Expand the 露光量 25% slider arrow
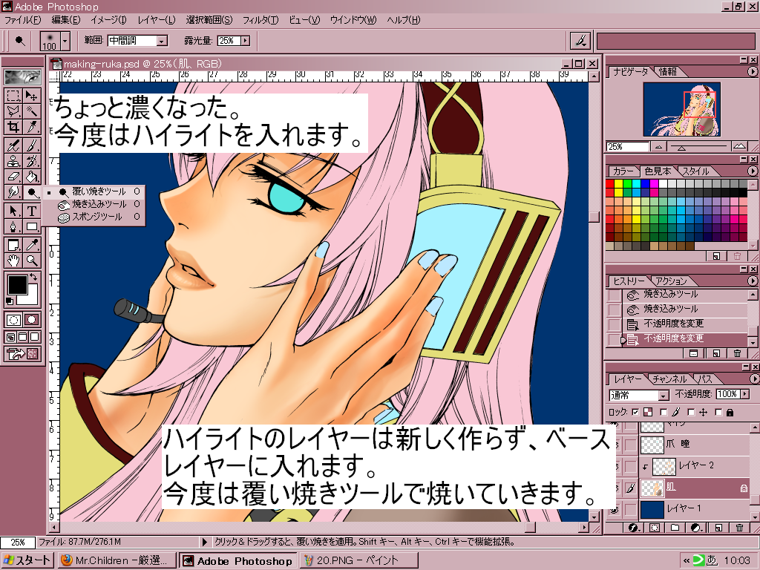The height and width of the screenshot is (570, 760). coord(245,41)
